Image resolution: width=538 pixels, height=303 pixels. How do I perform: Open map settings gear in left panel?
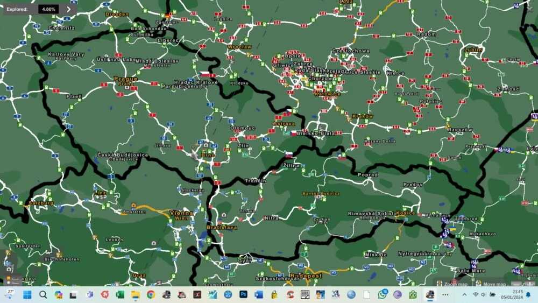tap(9, 268)
